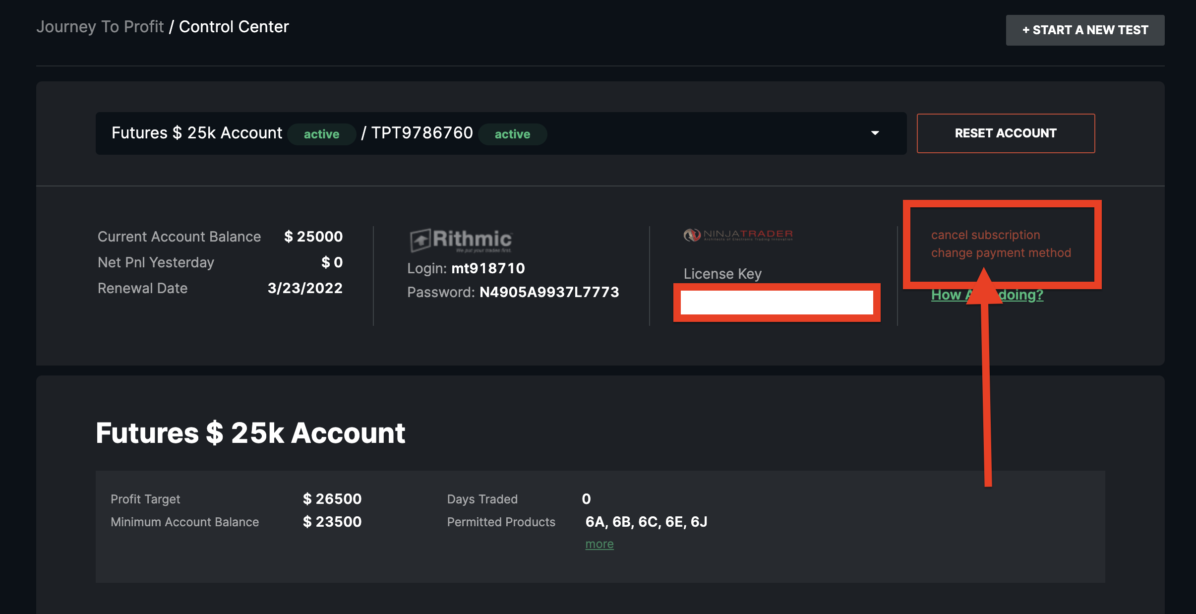Click the cancel subscription link
The image size is (1196, 614).
coord(985,235)
